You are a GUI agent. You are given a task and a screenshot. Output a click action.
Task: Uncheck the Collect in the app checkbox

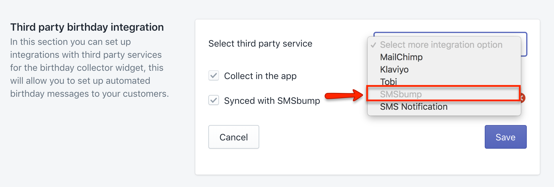(x=214, y=76)
